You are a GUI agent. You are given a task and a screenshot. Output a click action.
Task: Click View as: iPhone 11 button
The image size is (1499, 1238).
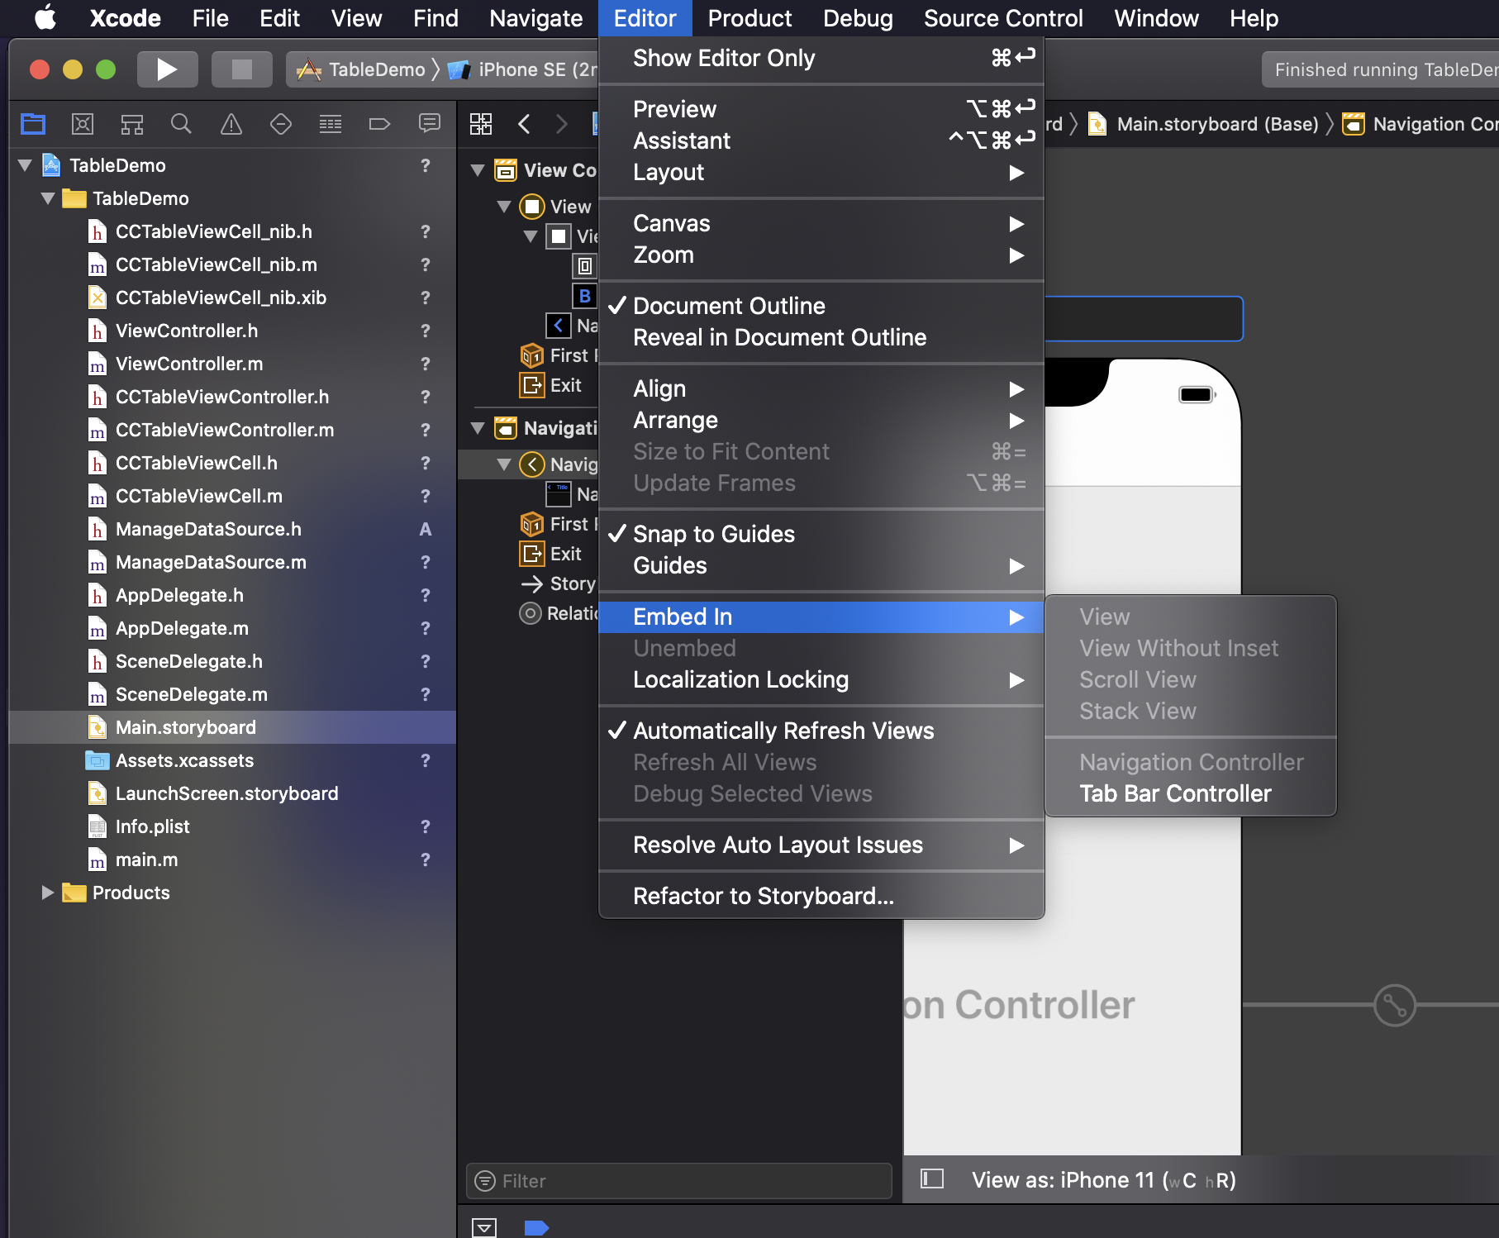pos(1103,1179)
